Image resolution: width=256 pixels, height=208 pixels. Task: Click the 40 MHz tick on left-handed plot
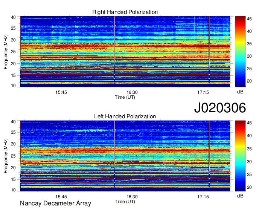click(x=14, y=122)
